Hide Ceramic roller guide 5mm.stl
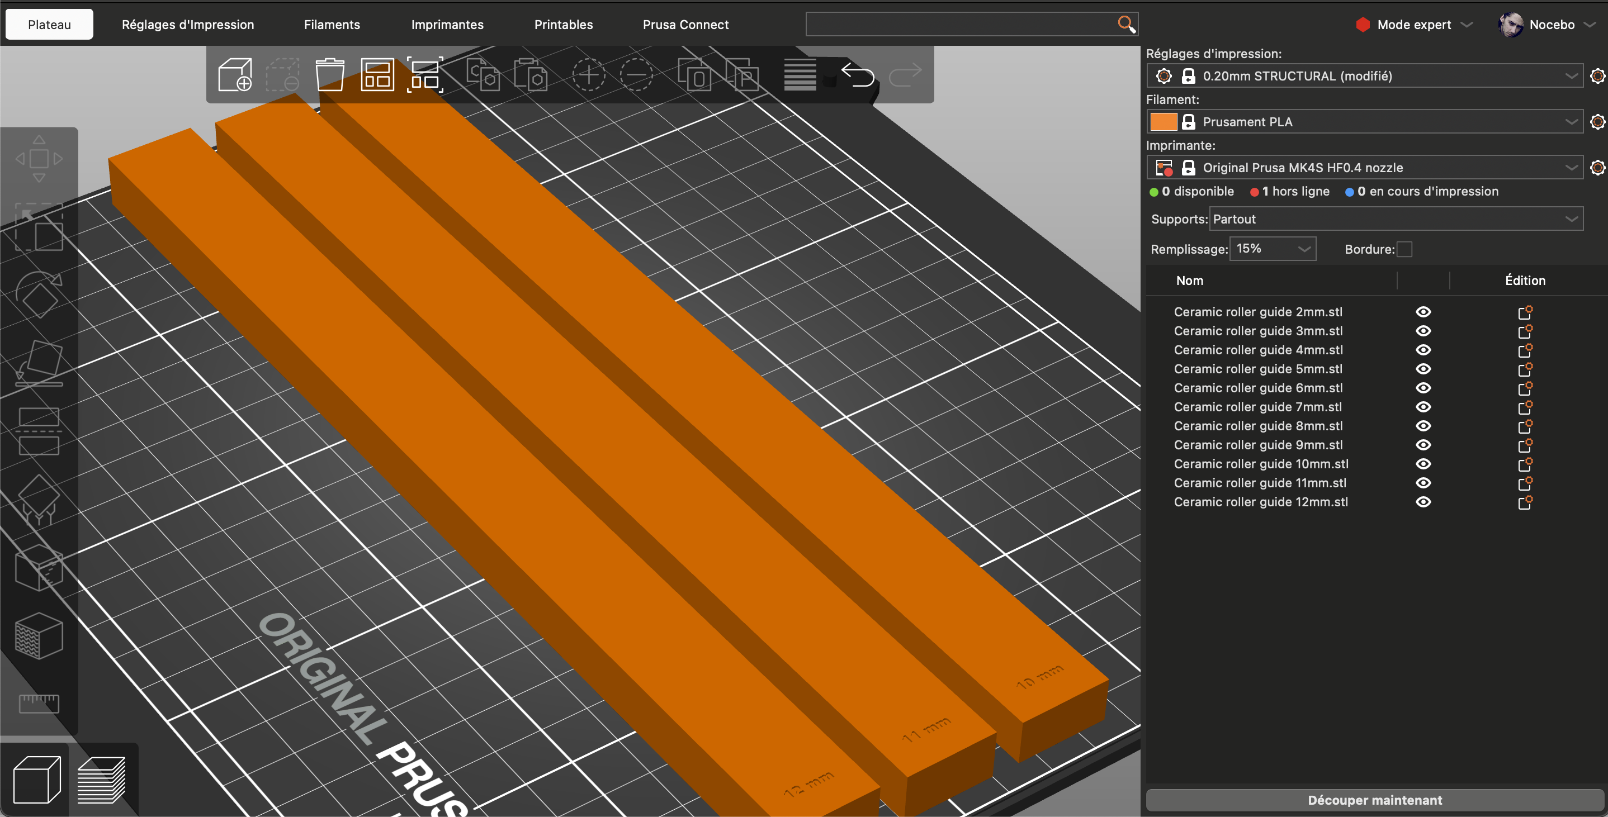The height and width of the screenshot is (817, 1608). (x=1423, y=369)
